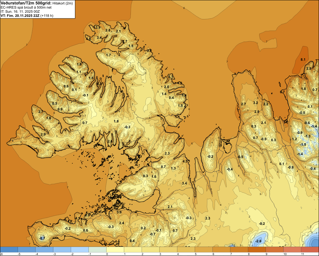Select the scale swatch between 10 and 11
This screenshot has width=319, height=256.
click(292, 250)
